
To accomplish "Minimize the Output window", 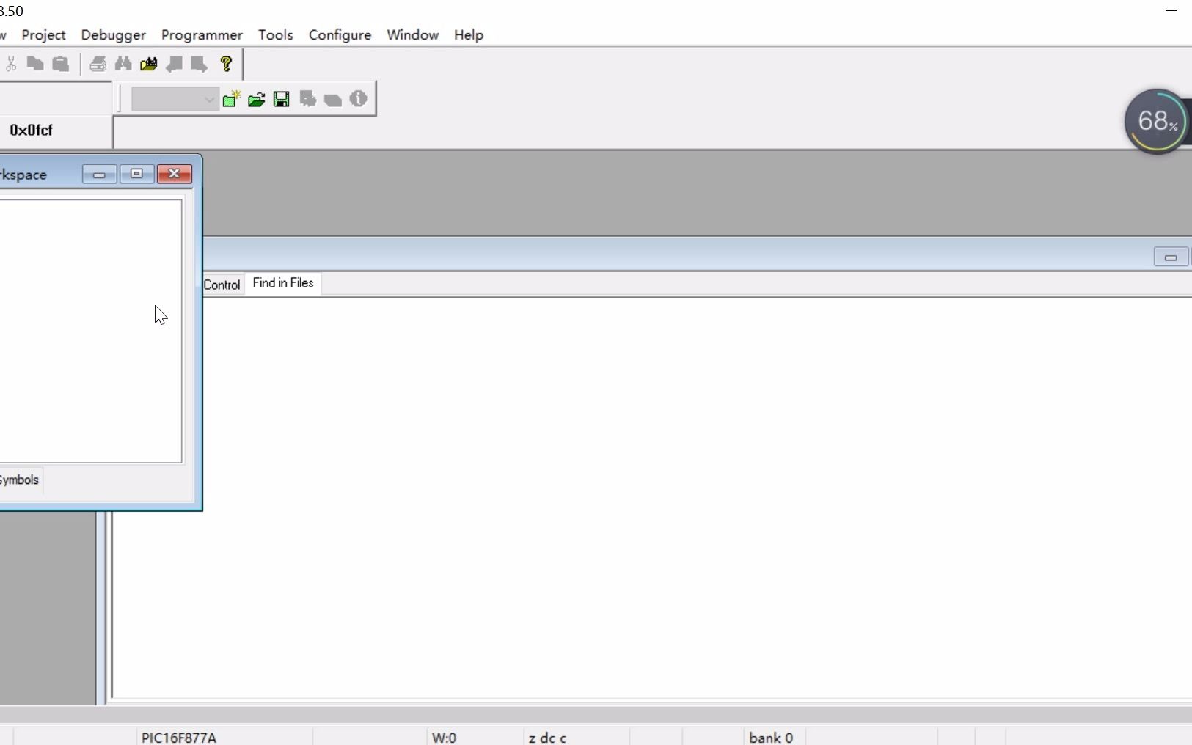I will [1171, 257].
